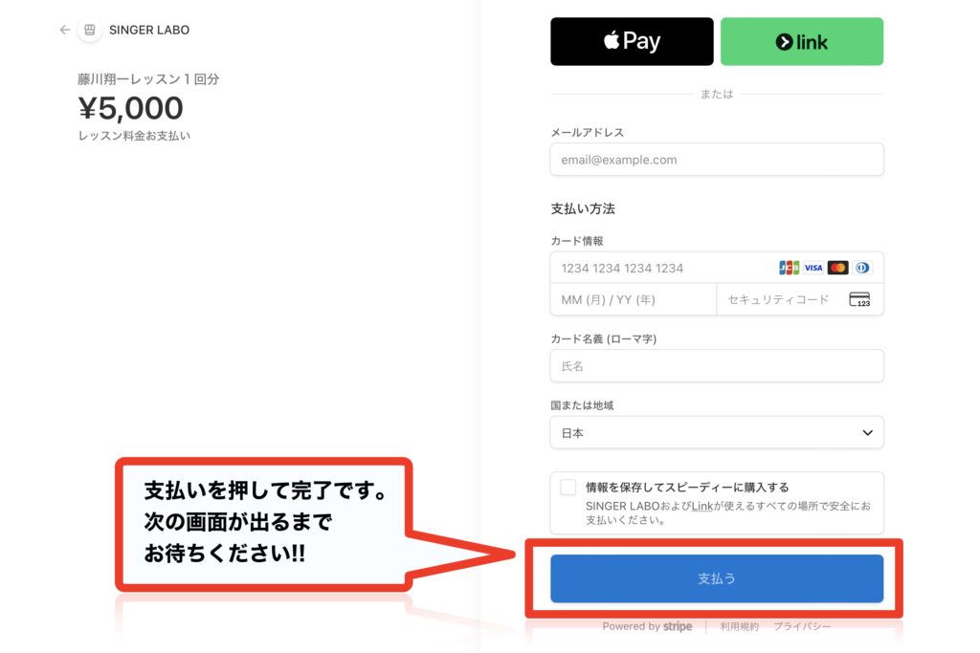Focus the MM (月) / YY (年) expiry field

pos(634,299)
